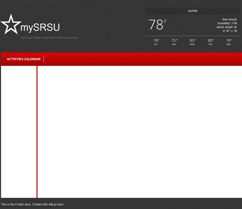
Task: Click the current 78°F temperature reading
Action: tap(157, 25)
